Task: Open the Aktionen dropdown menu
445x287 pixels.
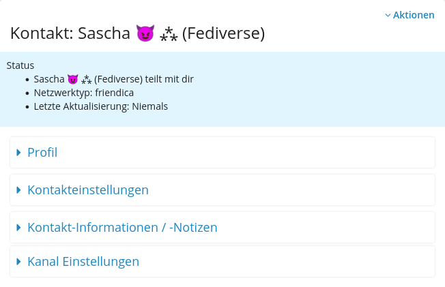Action: pos(410,15)
